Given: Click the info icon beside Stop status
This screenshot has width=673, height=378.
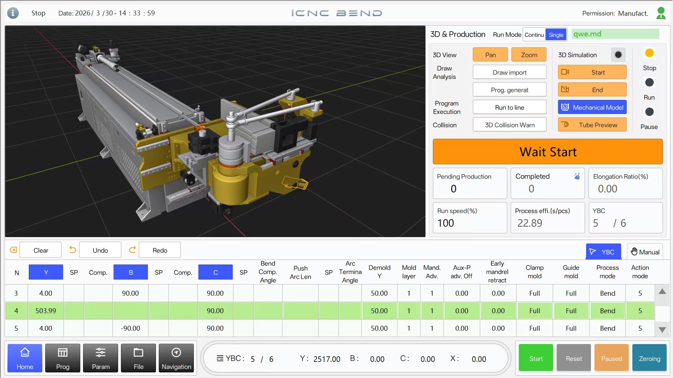Looking at the screenshot, I should click(13, 13).
